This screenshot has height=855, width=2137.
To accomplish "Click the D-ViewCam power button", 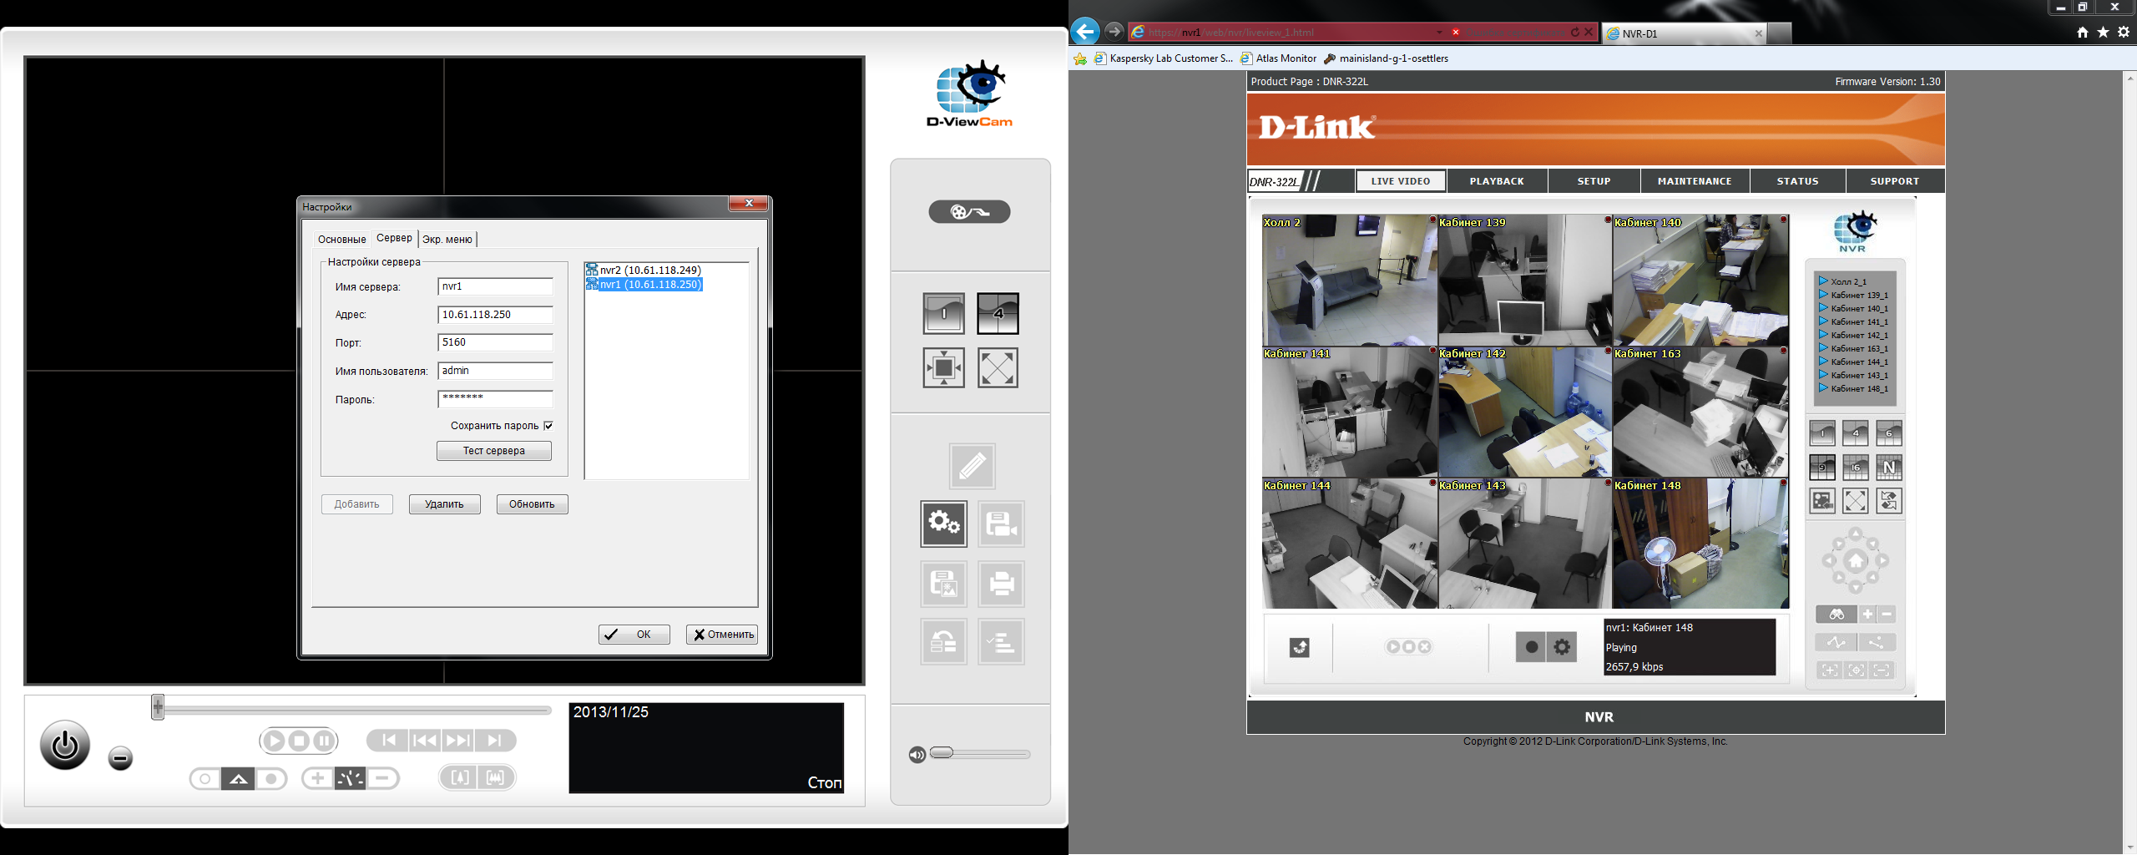I will 65,745.
